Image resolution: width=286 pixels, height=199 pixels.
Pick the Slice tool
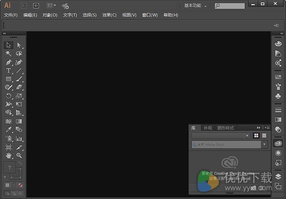pos(19,147)
